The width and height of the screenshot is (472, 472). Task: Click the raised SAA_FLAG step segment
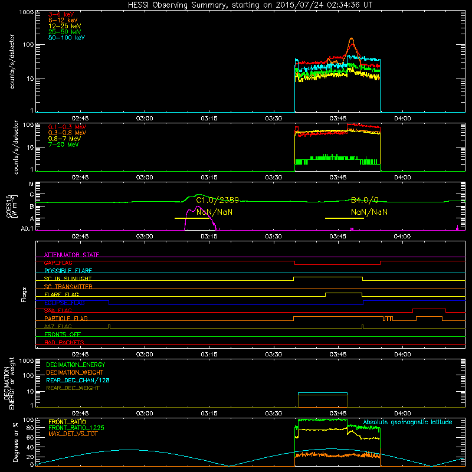429,309
